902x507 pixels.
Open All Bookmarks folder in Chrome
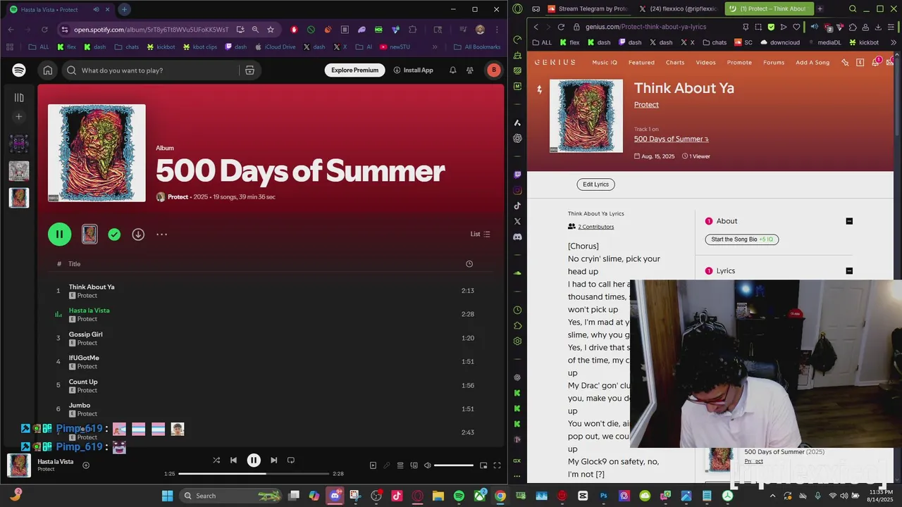pos(477,47)
